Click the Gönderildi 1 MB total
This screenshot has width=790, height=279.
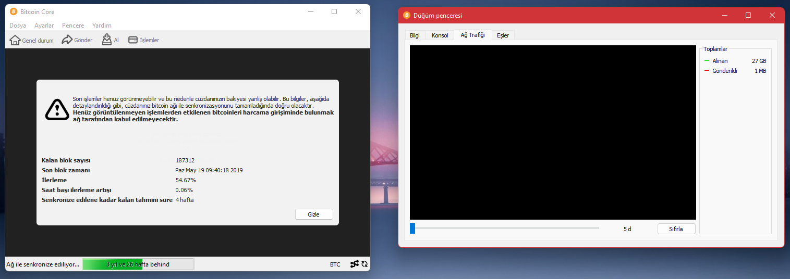tap(735, 71)
